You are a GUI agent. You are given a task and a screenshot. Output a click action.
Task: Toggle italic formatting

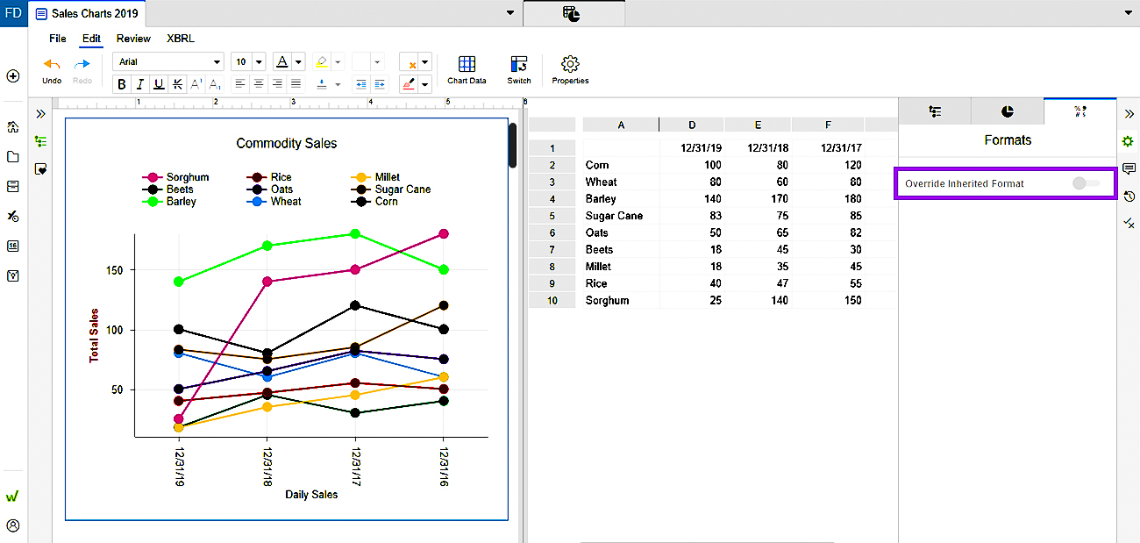click(x=139, y=84)
